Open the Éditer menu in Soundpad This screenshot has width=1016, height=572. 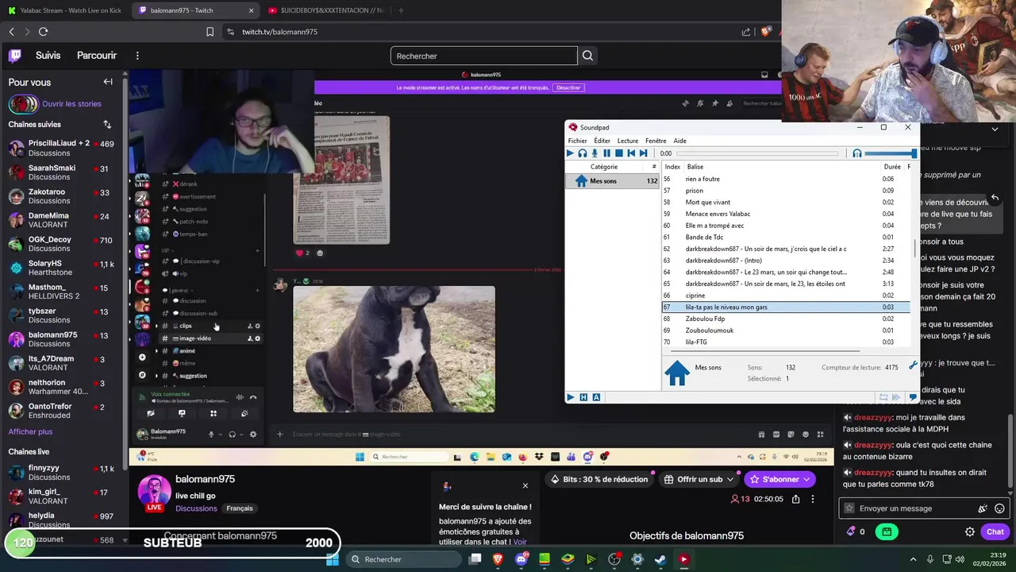click(602, 141)
